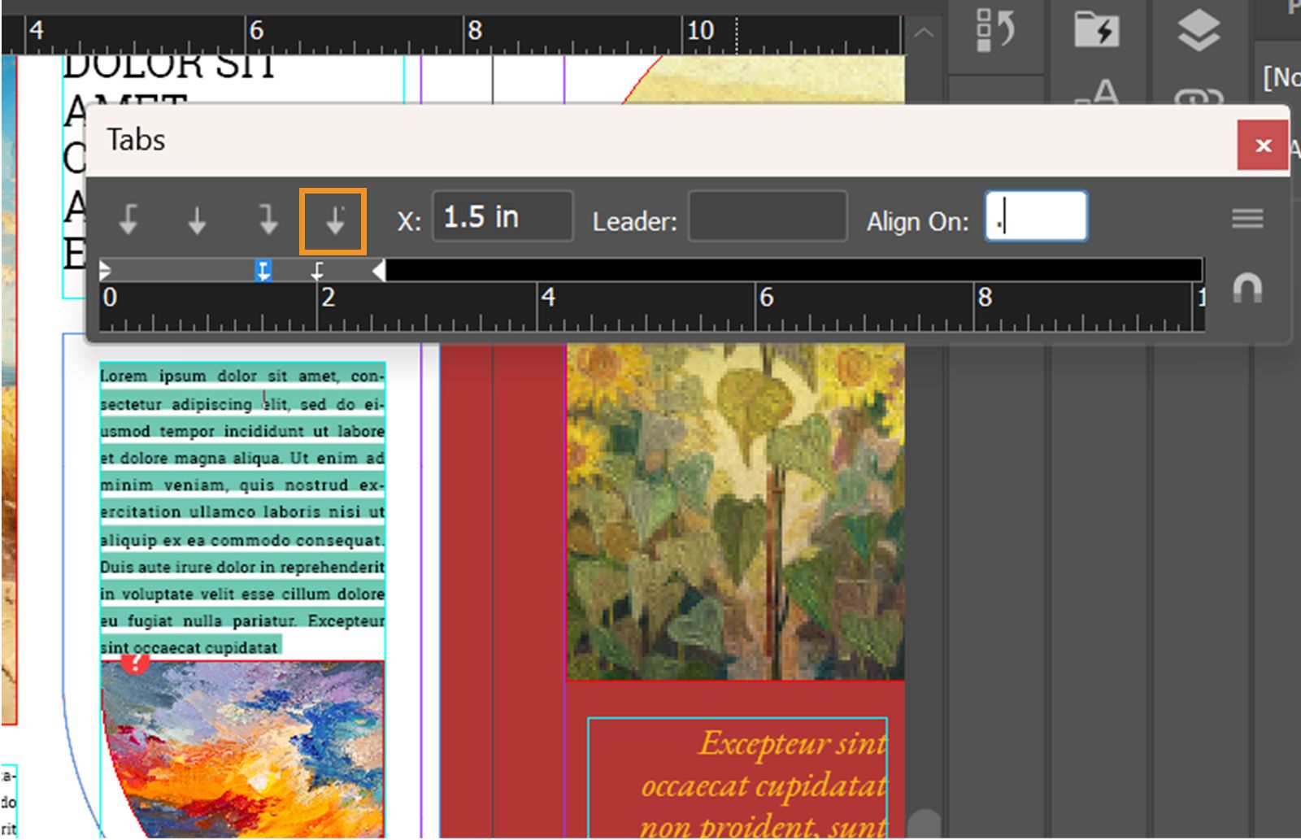Select the Center-Justified Tab button

197,220
